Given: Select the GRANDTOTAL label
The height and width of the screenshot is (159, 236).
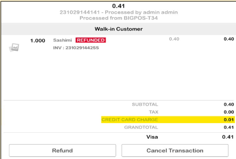Looking at the screenshot, I should (x=141, y=127).
